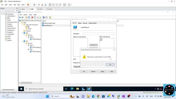Click the green Export list toolbar icon
This screenshot has width=176, height=99.
(40, 17)
